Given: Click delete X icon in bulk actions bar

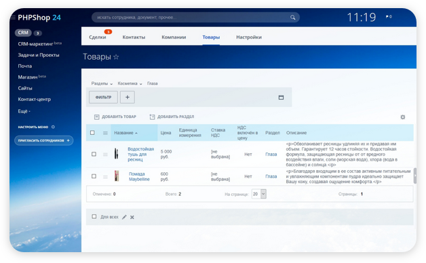Looking at the screenshot, I should (132, 217).
